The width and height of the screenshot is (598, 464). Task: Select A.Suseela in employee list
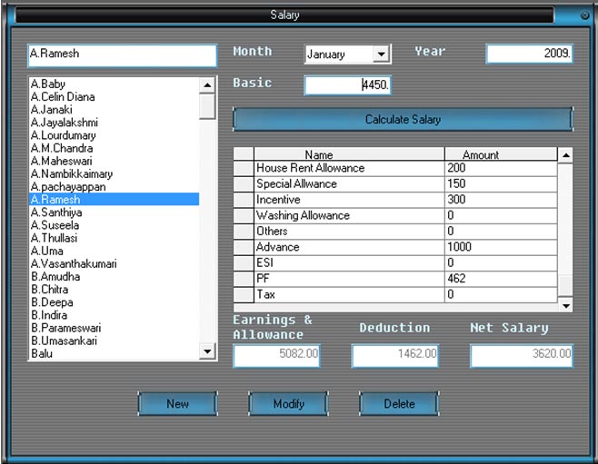[114, 225]
